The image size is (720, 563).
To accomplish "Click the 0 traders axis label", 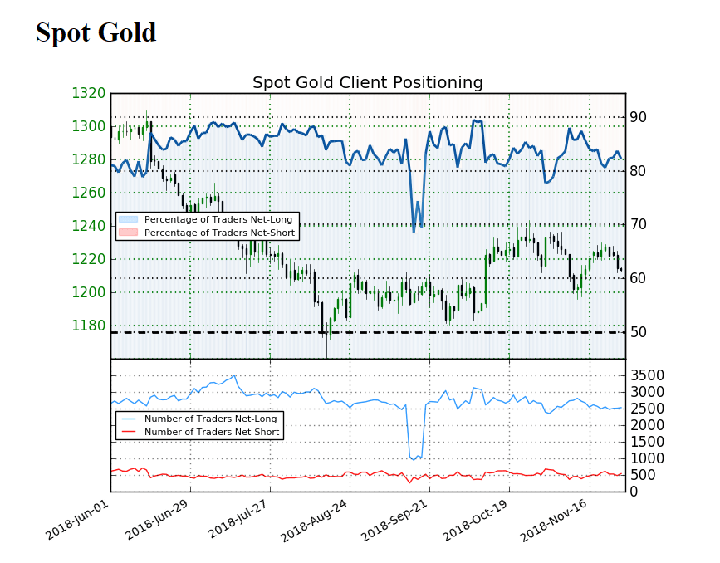I will pyautogui.click(x=634, y=492).
